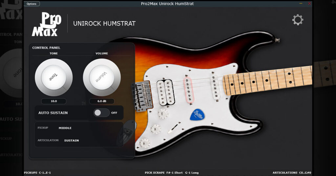
Task: Click the OFF label beside Auto Sustain
Action: pos(114,113)
